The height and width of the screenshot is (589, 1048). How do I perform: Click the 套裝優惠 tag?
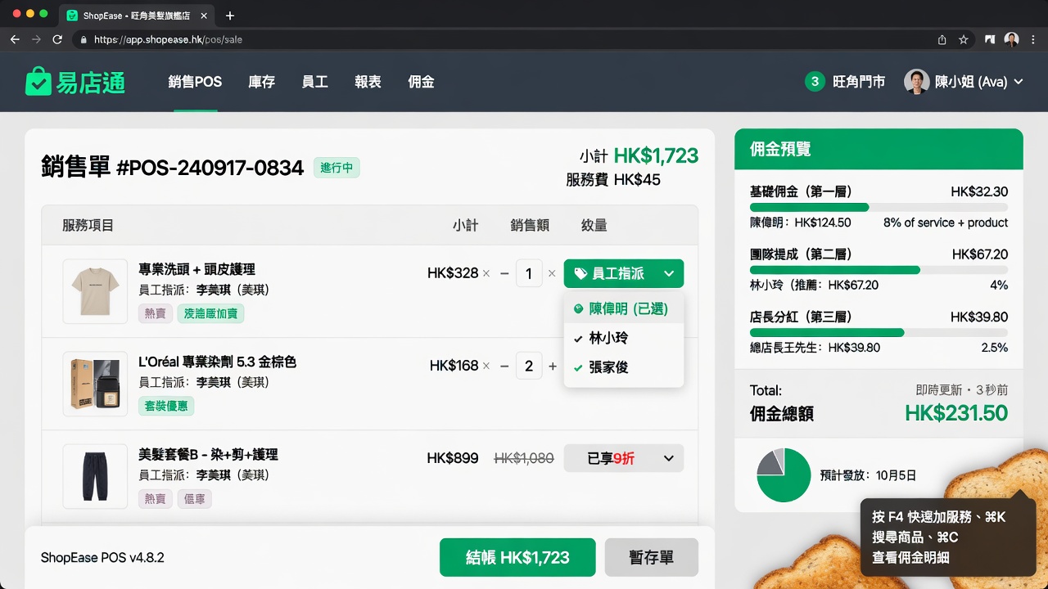tap(166, 406)
